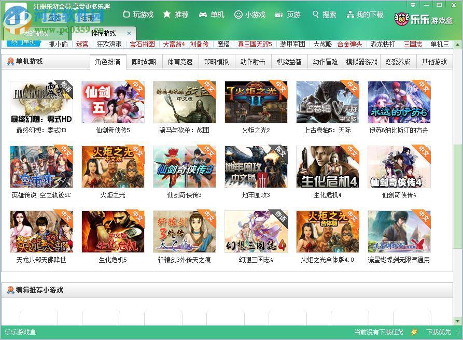The image size is (463, 340).
Task: Click the 下载优先 link
Action: tap(439, 333)
